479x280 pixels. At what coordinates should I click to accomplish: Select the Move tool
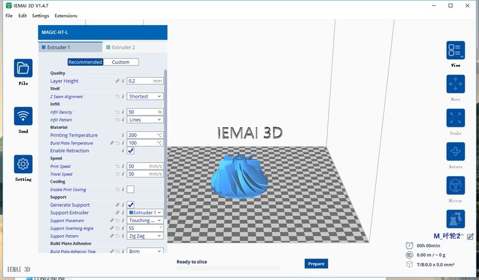455,84
